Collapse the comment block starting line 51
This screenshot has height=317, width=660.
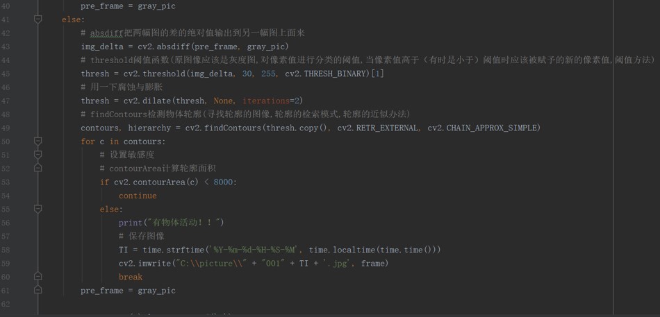tap(38, 155)
